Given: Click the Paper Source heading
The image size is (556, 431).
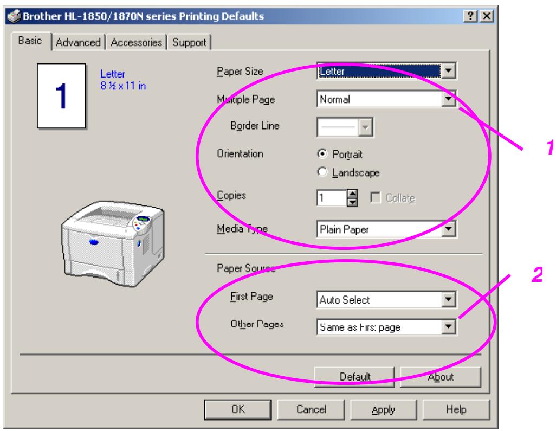Looking at the screenshot, I should [x=246, y=268].
